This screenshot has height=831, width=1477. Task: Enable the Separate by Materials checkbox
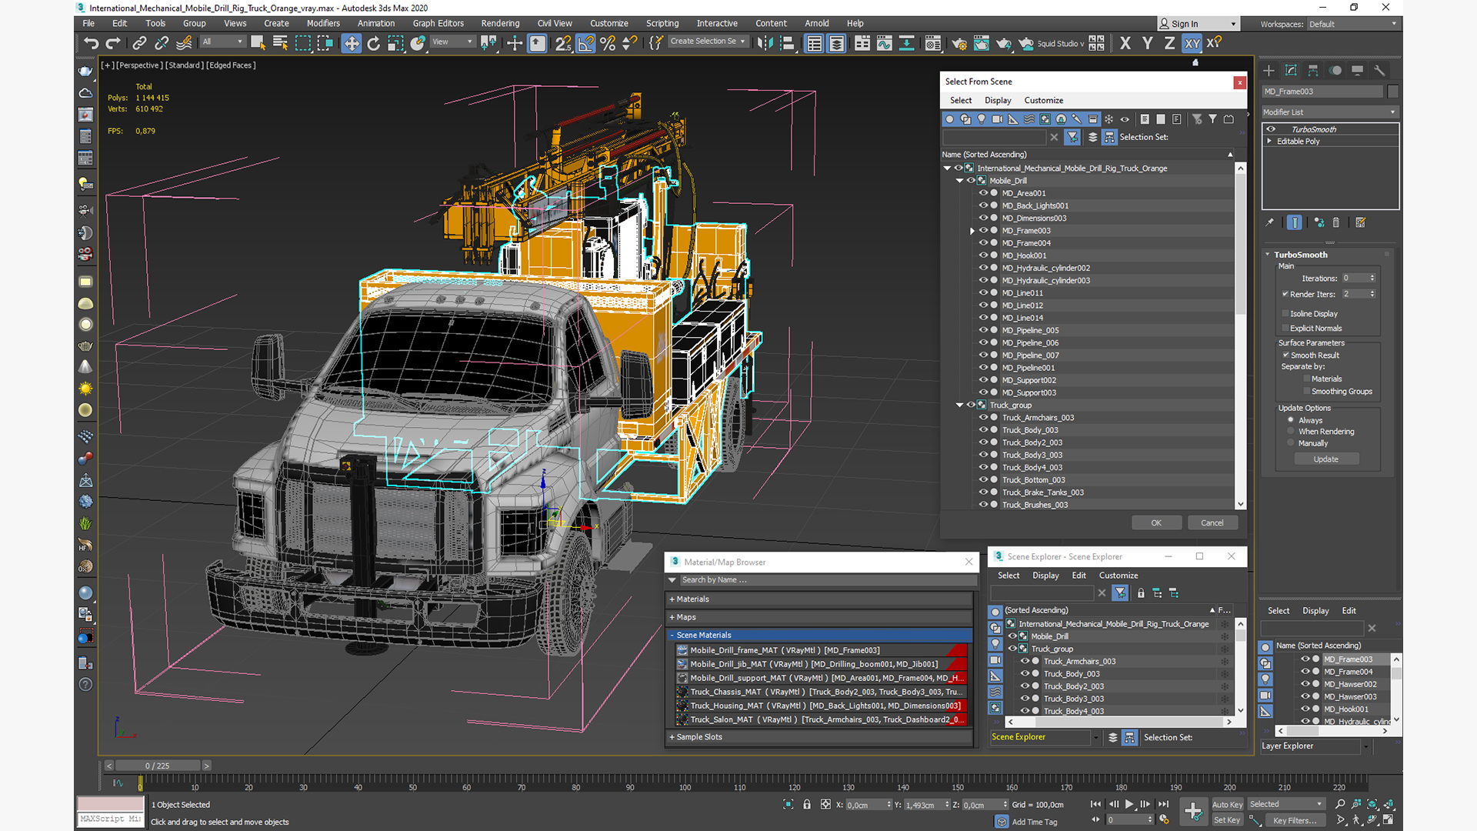[x=1306, y=379]
